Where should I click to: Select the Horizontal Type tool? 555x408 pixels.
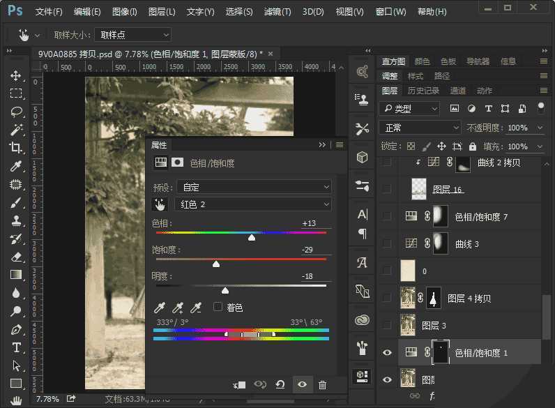16,347
